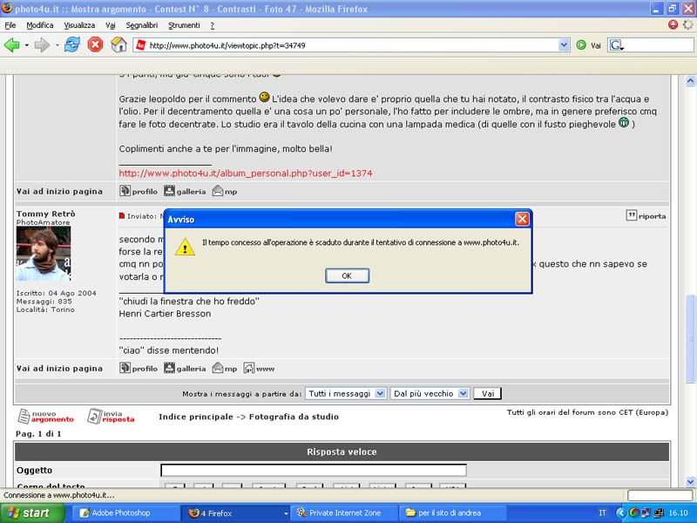The image size is (697, 523).
Task: Go to the Home page icon
Action: [118, 44]
